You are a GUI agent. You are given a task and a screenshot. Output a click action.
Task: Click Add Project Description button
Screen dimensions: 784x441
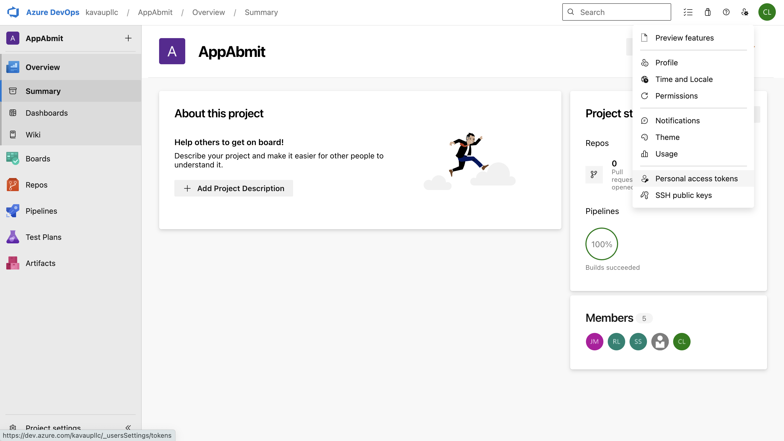233,188
